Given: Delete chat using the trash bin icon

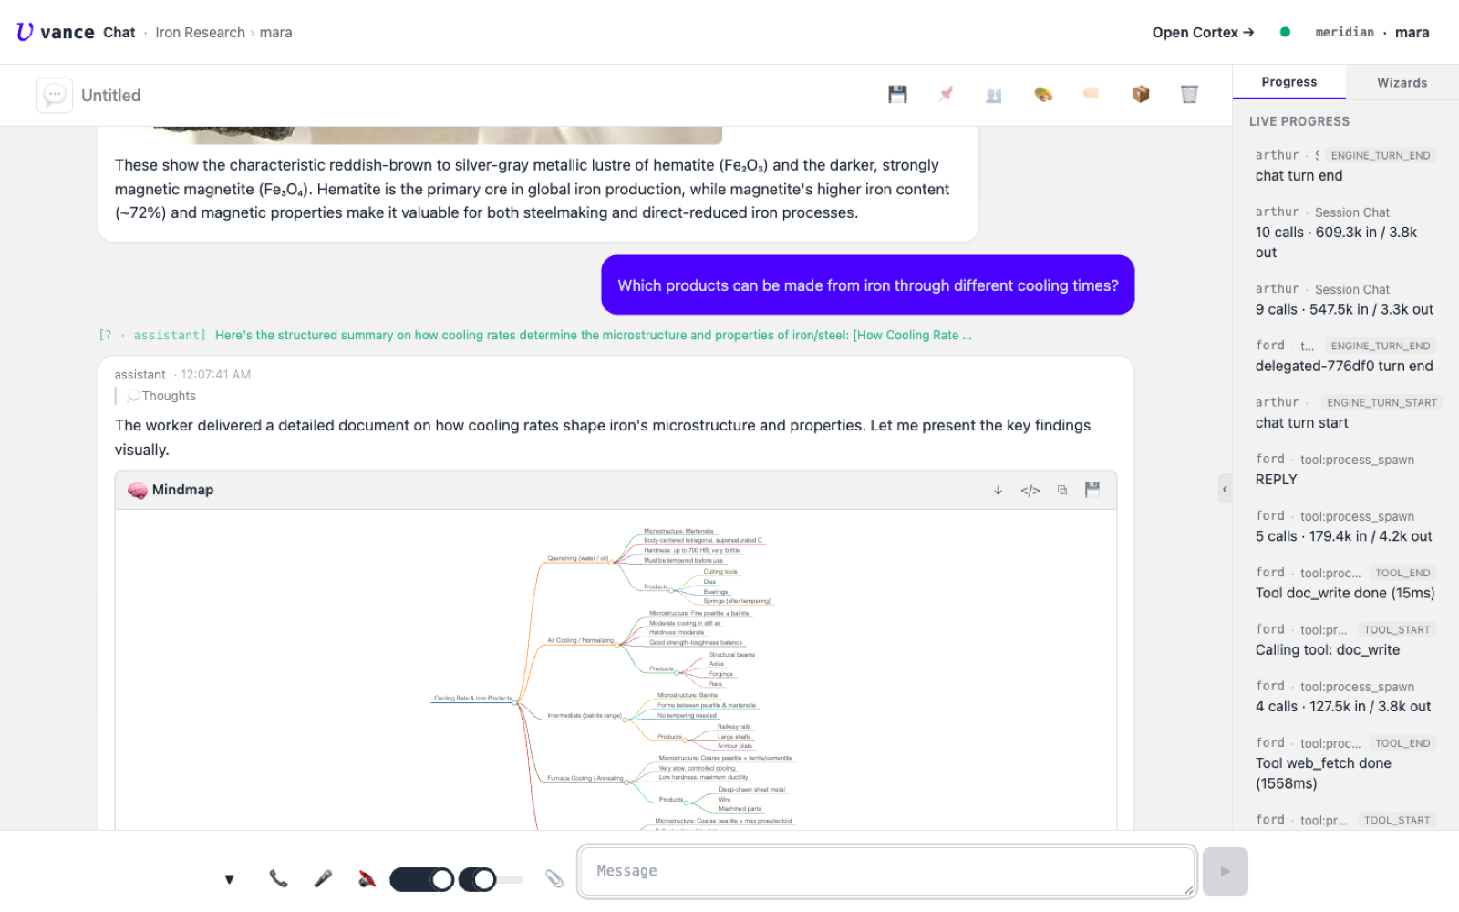Looking at the screenshot, I should coord(1189,94).
